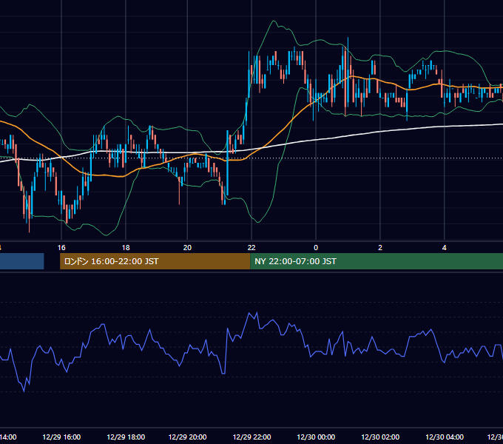This screenshot has height=444, width=503.
Task: Click the 12/30 02:00 date label
Action: tap(380, 437)
